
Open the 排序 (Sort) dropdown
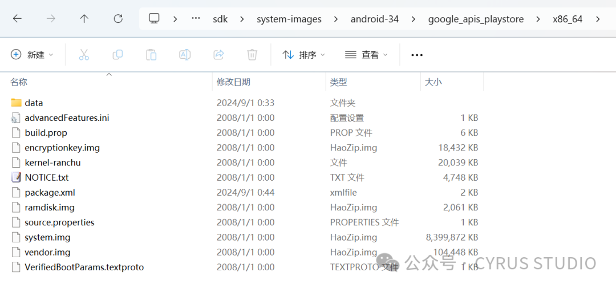click(x=303, y=55)
